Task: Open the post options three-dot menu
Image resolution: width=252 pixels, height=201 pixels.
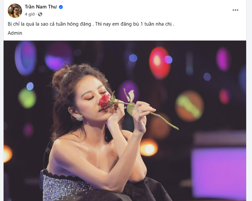Action: click(x=235, y=10)
